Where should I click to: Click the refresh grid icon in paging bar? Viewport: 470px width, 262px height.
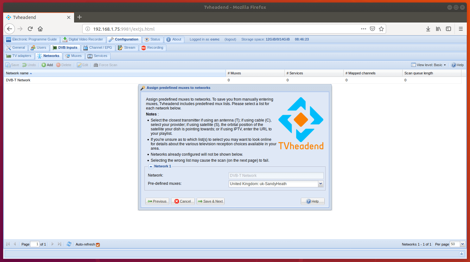click(69, 244)
